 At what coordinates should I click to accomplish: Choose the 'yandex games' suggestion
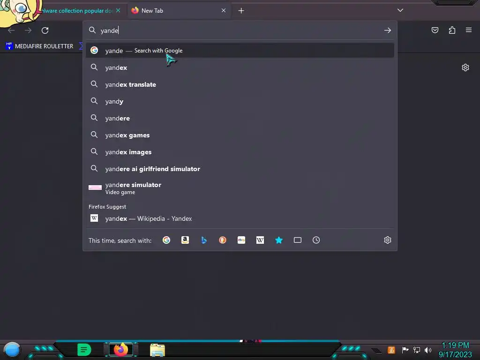[240, 135]
